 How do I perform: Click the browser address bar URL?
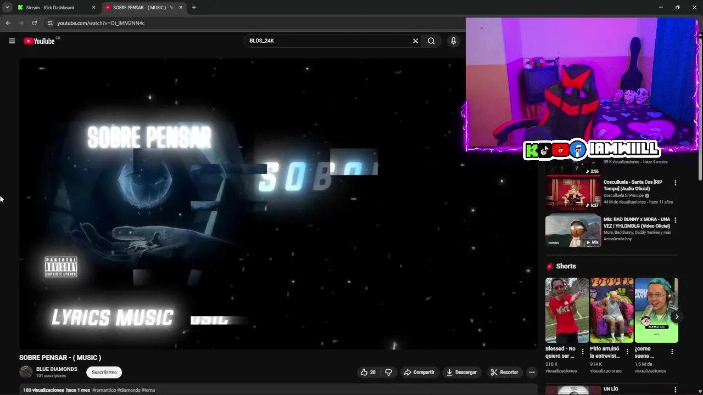[x=101, y=23]
